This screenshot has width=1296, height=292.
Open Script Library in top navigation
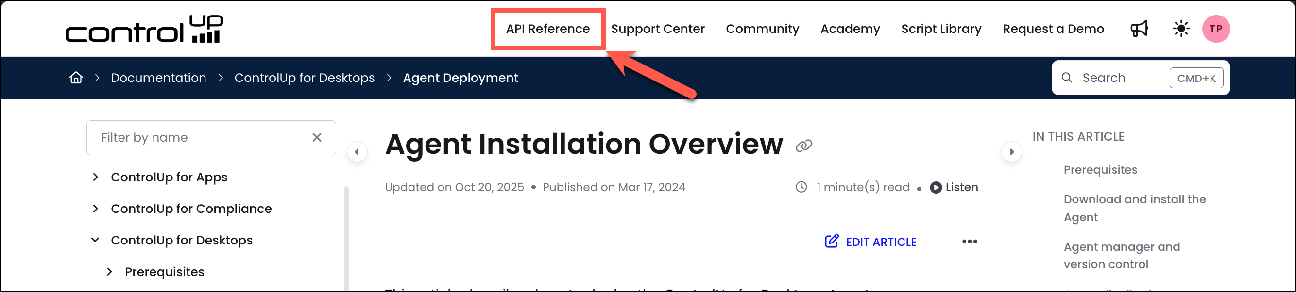(x=941, y=29)
